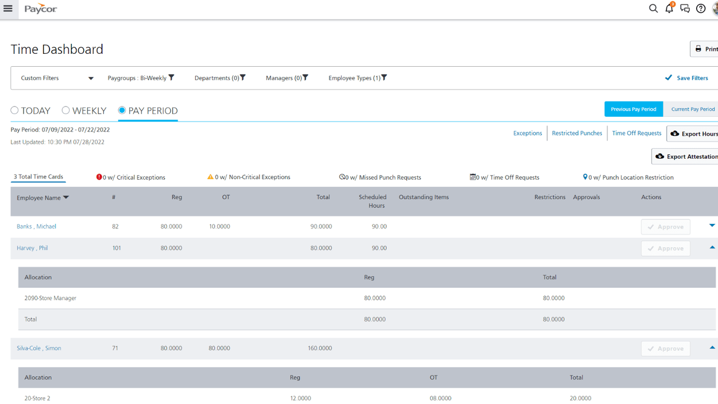Image resolution: width=718 pixels, height=404 pixels.
Task: Select the WEEKLY radio button
Action: [66, 111]
